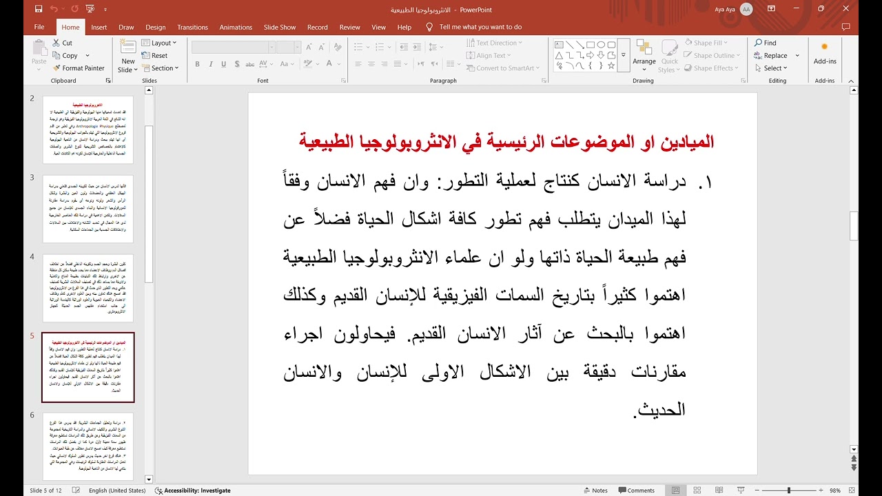The image size is (882, 496).
Task: Click the 98% zoom level
Action: pos(835,490)
